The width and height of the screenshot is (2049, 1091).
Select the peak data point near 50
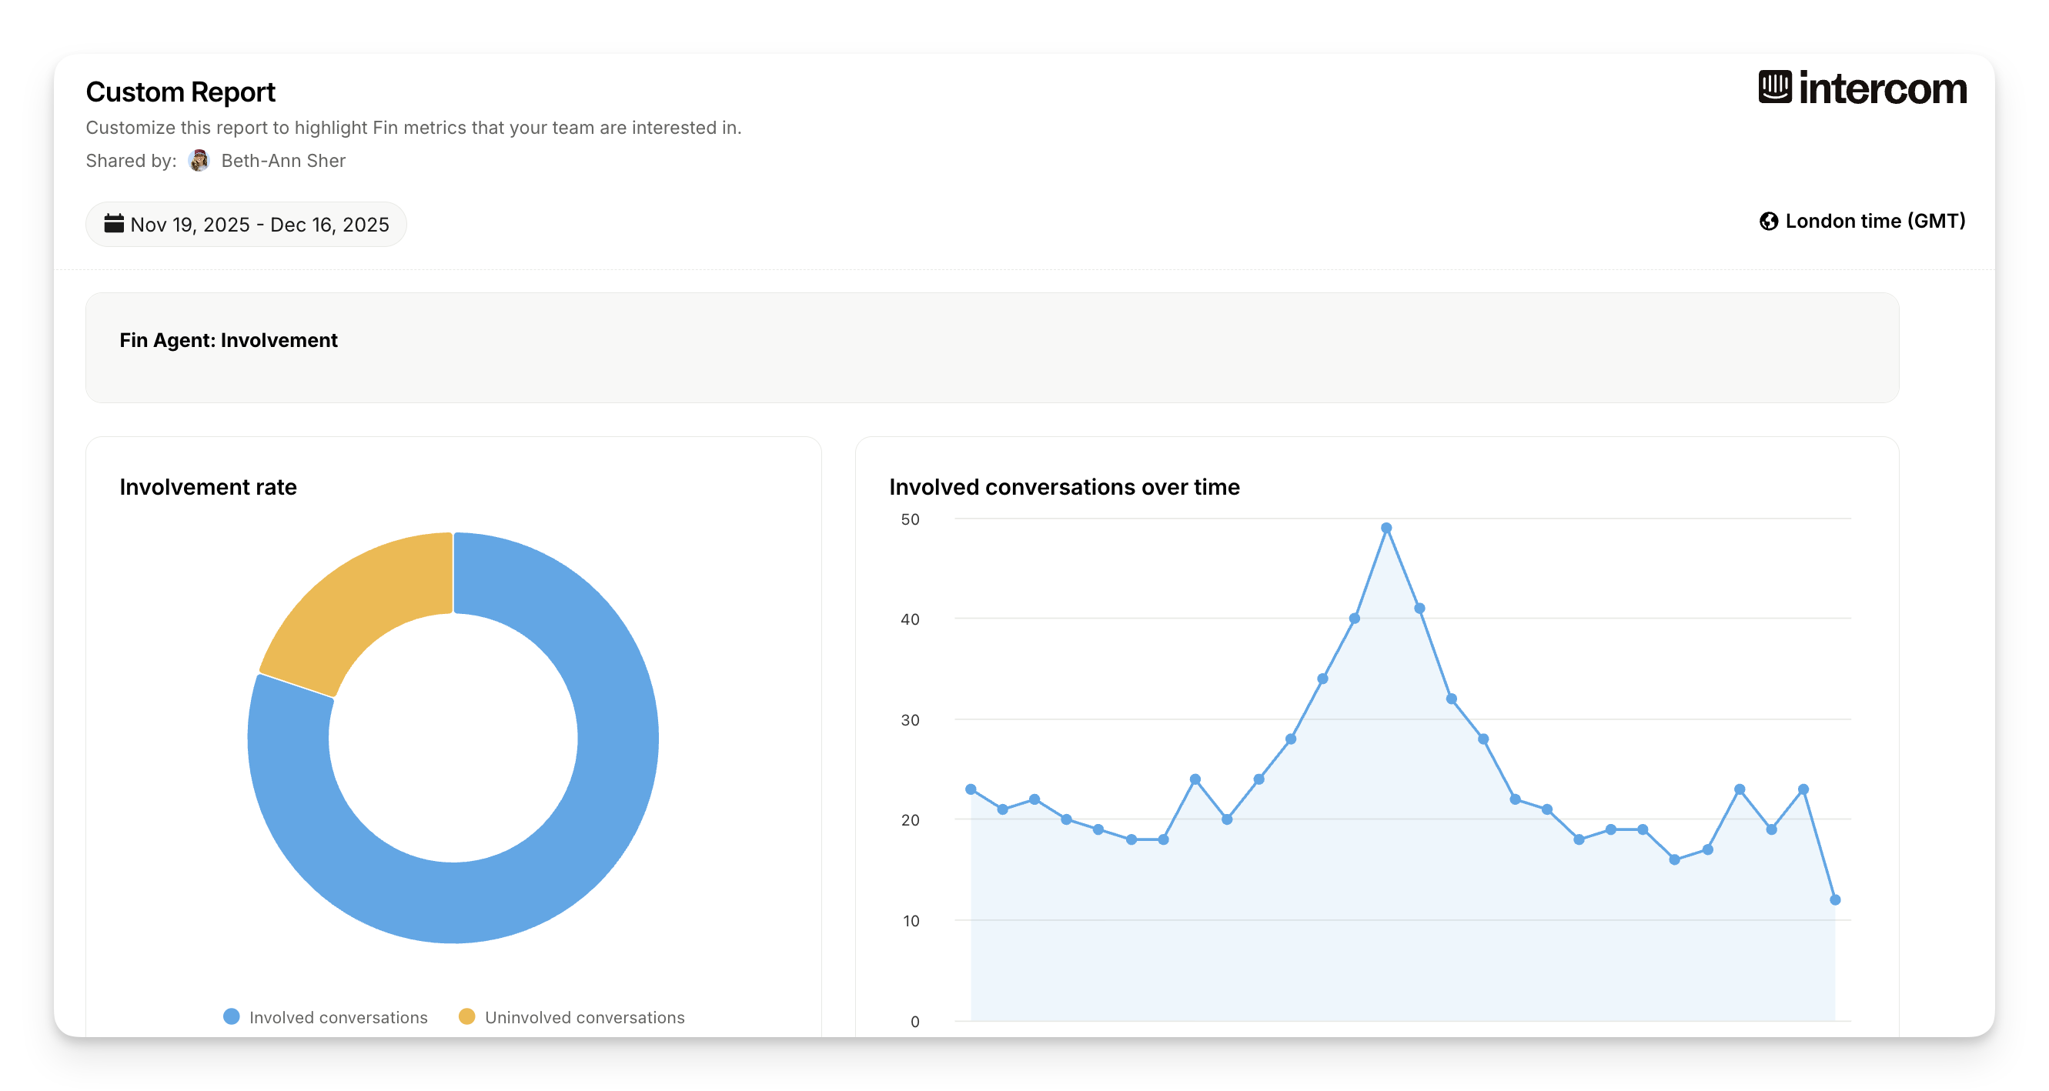pos(1386,528)
